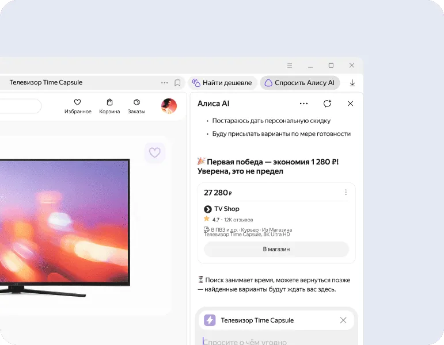Click the marketplace search field

20,106
